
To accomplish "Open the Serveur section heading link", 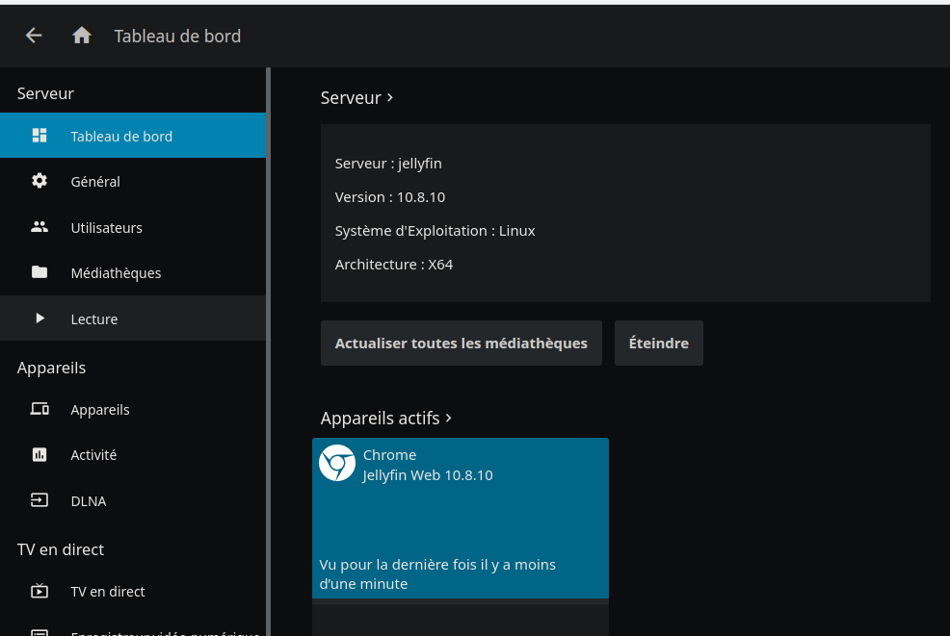I will tap(356, 97).
